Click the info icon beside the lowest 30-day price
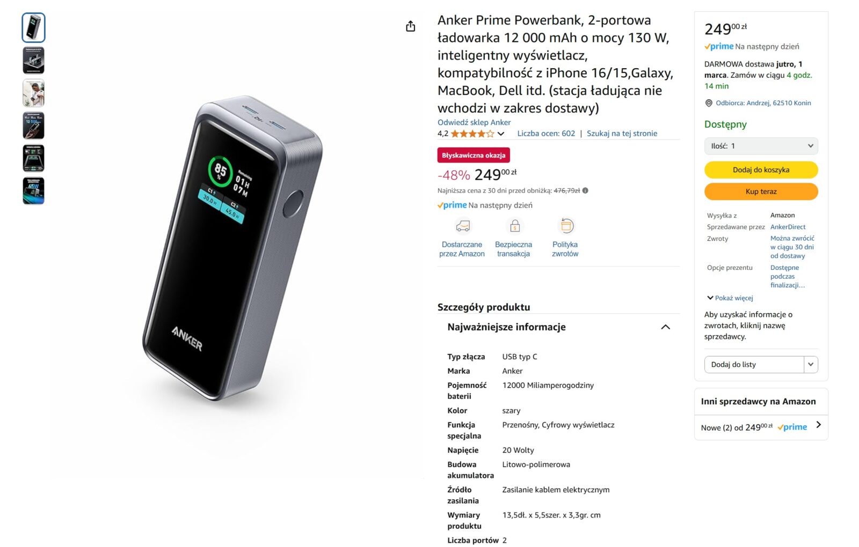Screen dimensions: 859x547 tap(585, 189)
